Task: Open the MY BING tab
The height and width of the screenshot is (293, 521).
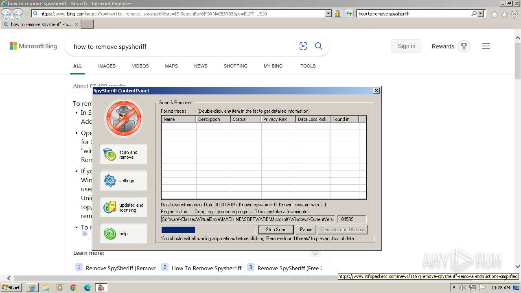Action: (273, 66)
